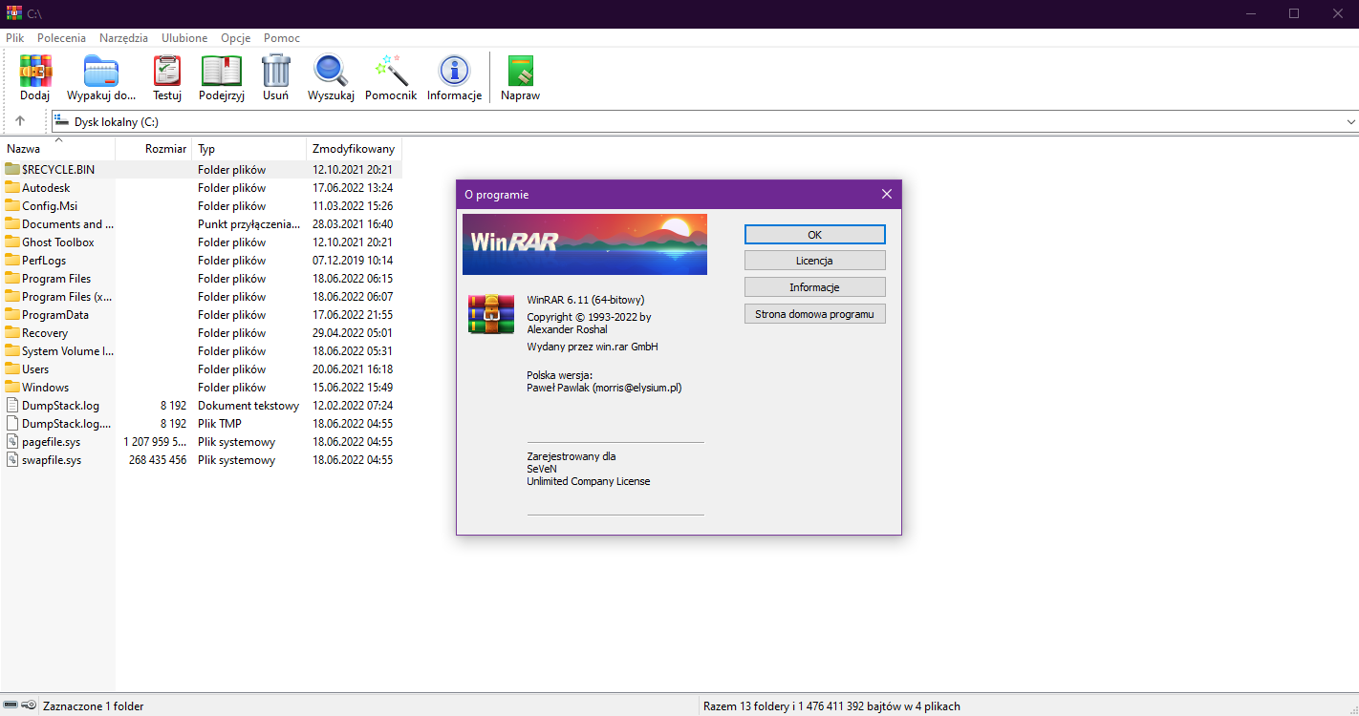The width and height of the screenshot is (1359, 716).
Task: Click the Program Files folder icon
Action: click(x=12, y=279)
